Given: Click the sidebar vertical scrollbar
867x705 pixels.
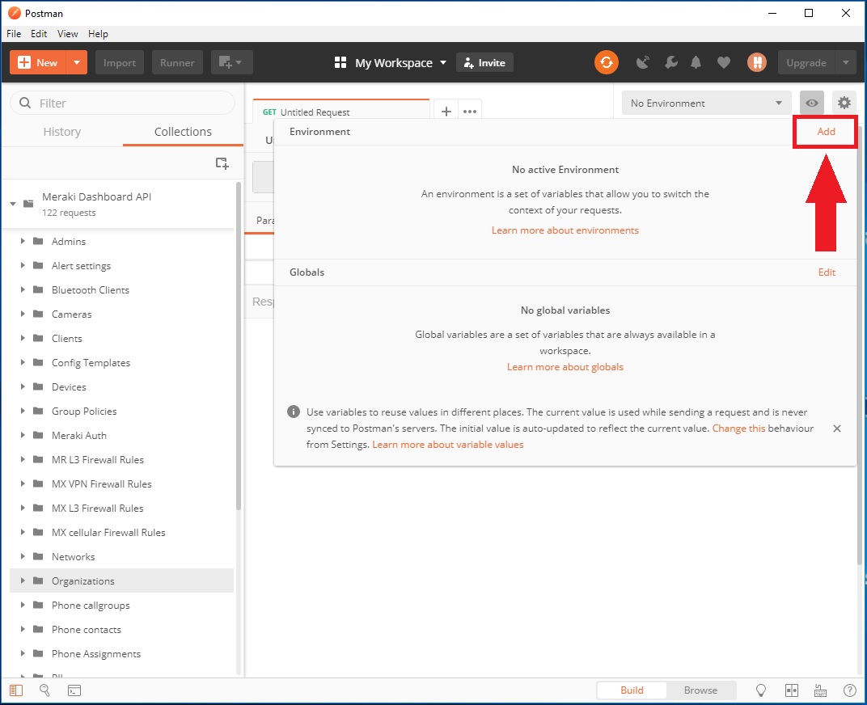Looking at the screenshot, I should (x=238, y=348).
